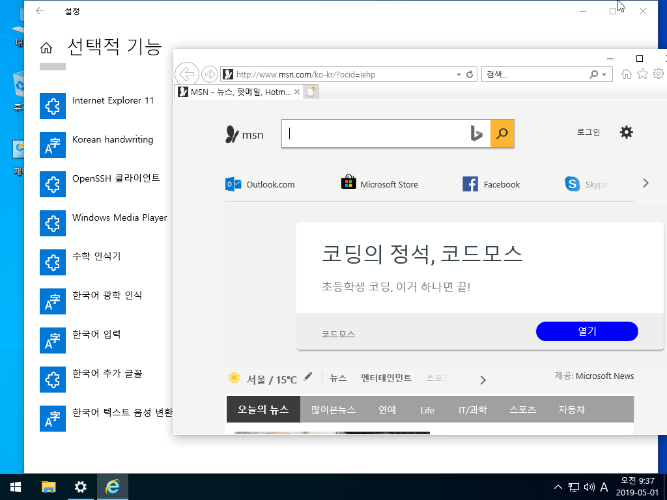Screen dimensions: 667x500
Task: Open the search provider dropdown in the IE search box
Action: tap(604, 74)
